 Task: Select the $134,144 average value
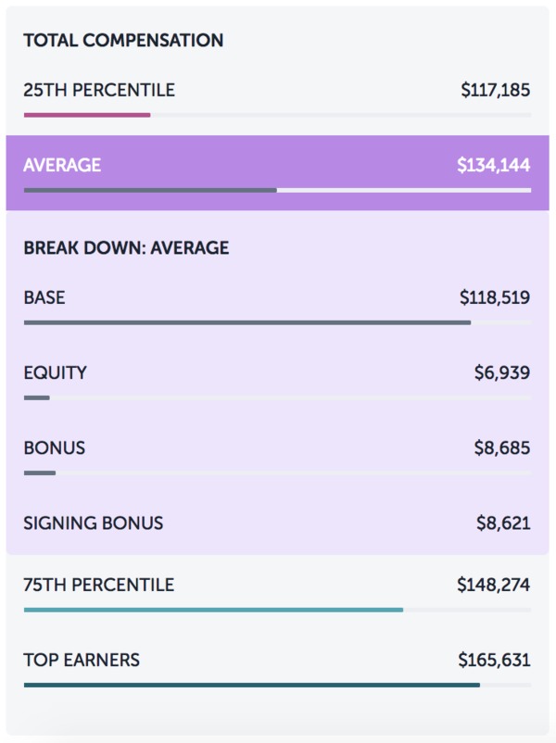click(x=493, y=165)
